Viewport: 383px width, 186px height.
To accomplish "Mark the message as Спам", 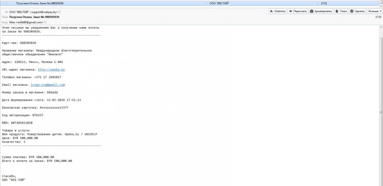I will click(x=341, y=11).
